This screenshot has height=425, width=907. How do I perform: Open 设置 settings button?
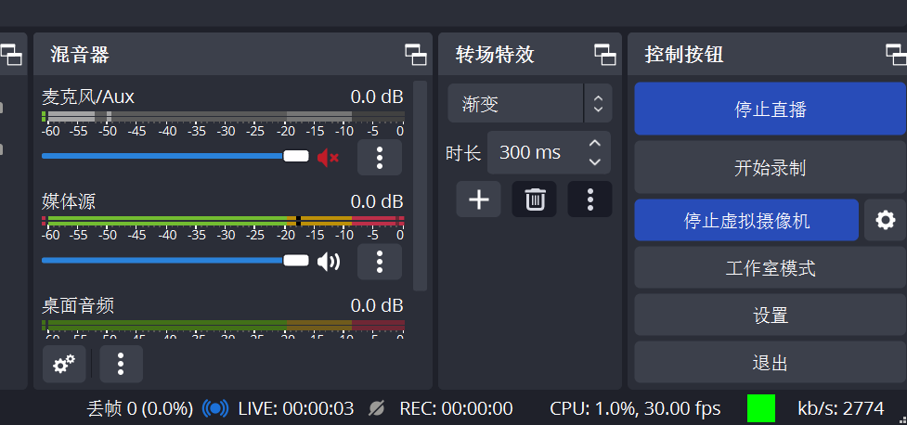pyautogui.click(x=770, y=316)
